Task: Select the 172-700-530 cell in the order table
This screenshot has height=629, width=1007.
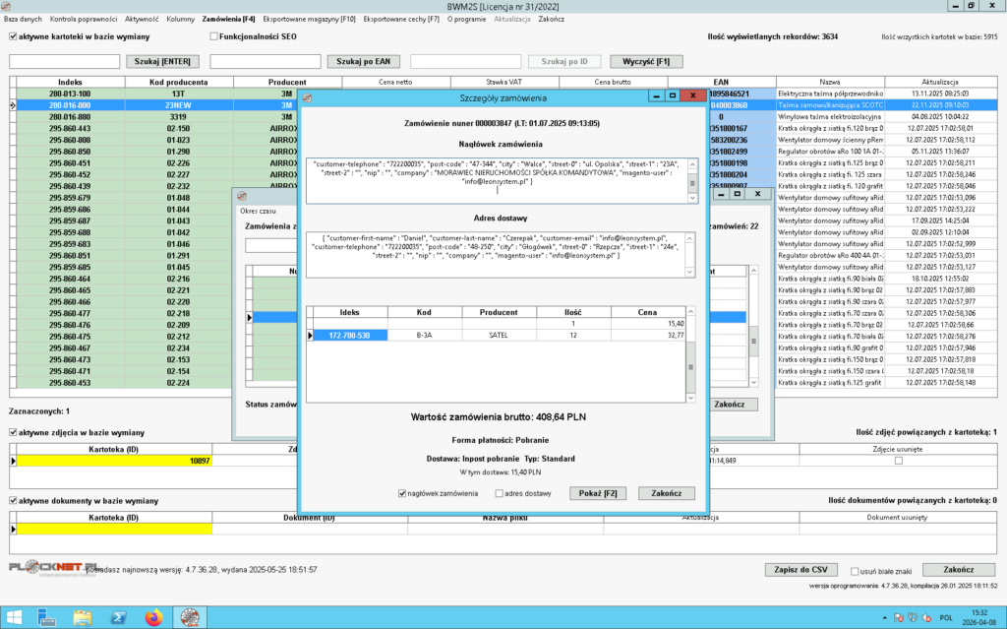Action: (349, 336)
